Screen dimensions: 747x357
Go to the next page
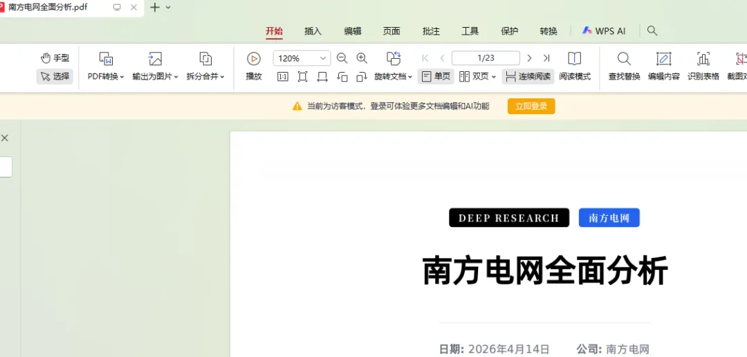tap(529, 58)
